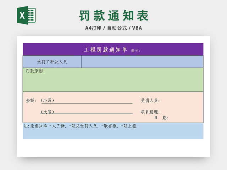Select the 受罚工种及人员 cell
This screenshot has width=227, height=170.
coord(52,62)
